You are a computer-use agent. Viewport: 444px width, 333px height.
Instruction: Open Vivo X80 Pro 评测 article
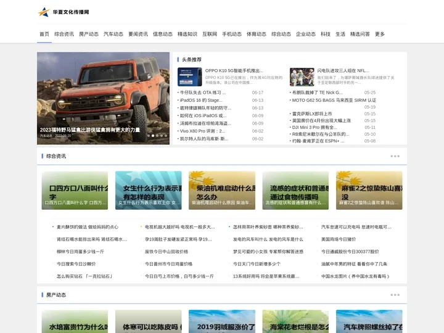pos(202,131)
